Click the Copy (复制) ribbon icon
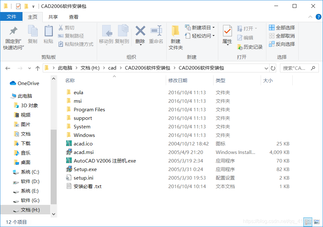 [x=33, y=31]
